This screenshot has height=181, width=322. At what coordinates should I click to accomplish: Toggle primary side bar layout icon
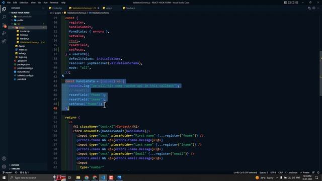pyautogui.click(x=285, y=3)
